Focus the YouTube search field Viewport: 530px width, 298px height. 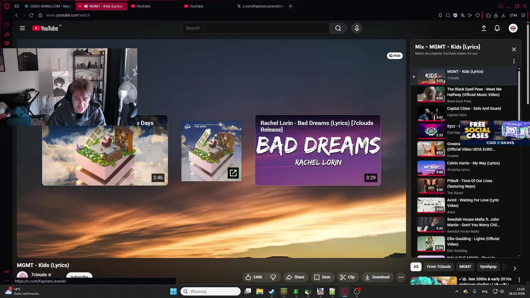tap(255, 28)
